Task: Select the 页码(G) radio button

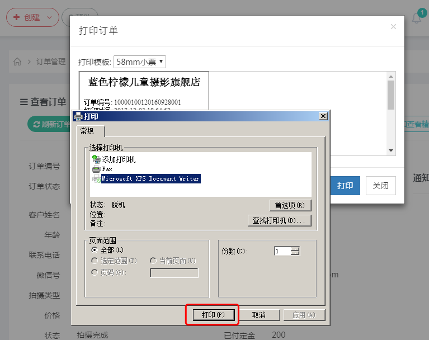Action: [94, 272]
